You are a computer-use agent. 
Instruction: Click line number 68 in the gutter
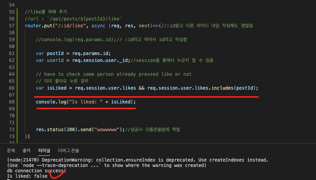coord(12,102)
